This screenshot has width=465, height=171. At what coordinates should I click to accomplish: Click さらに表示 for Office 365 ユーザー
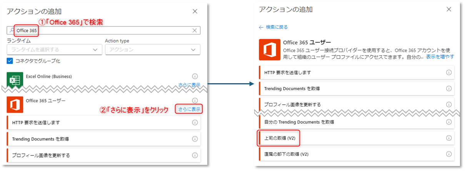[189, 109]
